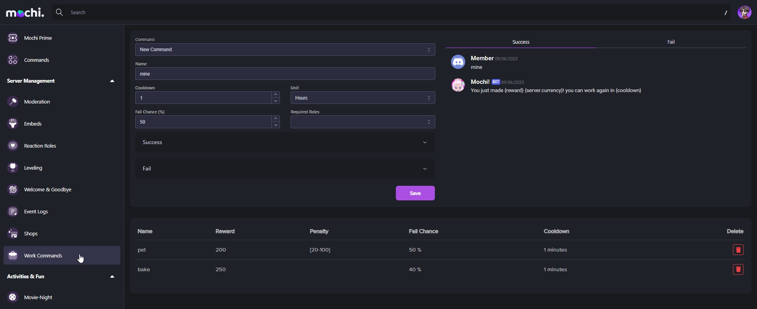The height and width of the screenshot is (309, 757).
Task: Select the bake row name
Action: point(144,269)
